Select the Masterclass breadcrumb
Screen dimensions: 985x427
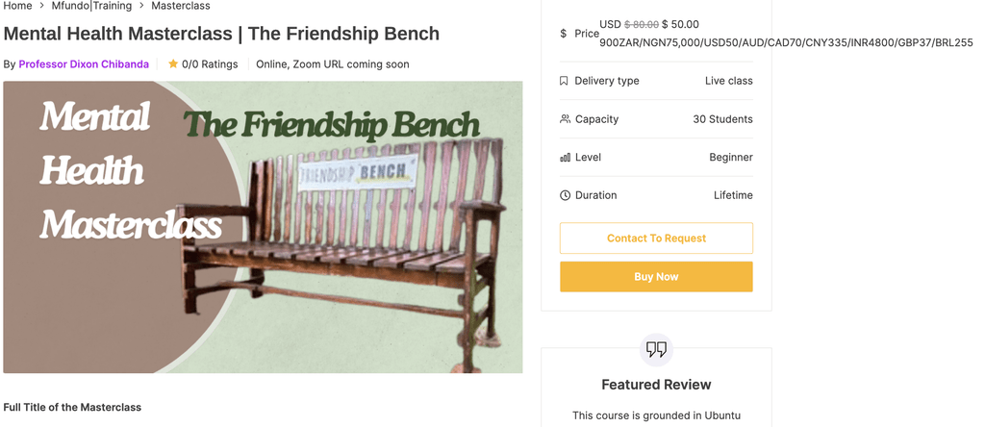[181, 6]
